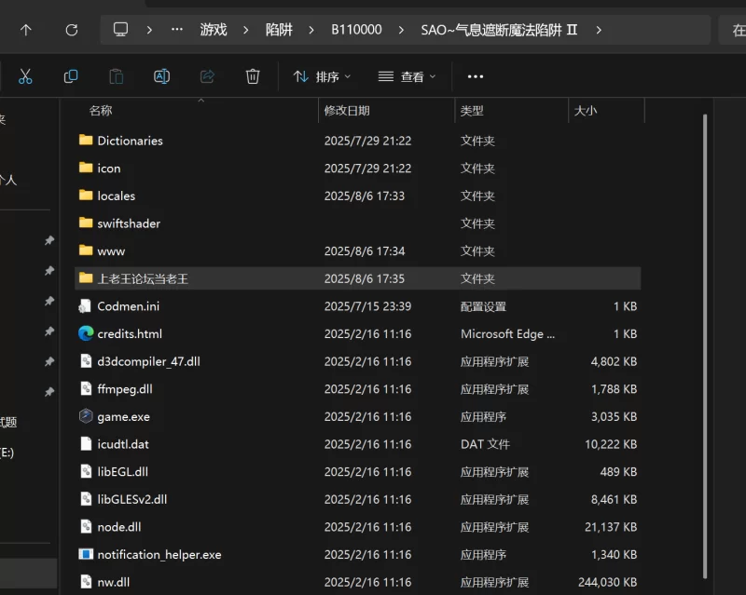Screen dimensions: 746x595
Task: Click the Microsoft Edge ... type cell
Action: [x=507, y=333]
